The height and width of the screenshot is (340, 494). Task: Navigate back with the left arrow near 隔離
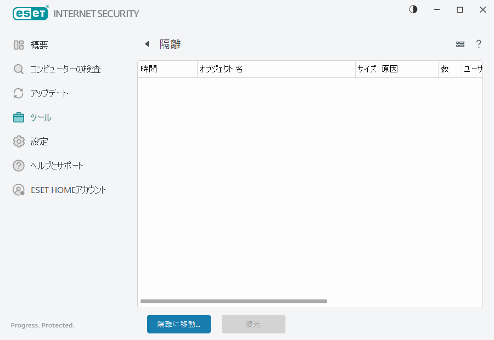(147, 43)
